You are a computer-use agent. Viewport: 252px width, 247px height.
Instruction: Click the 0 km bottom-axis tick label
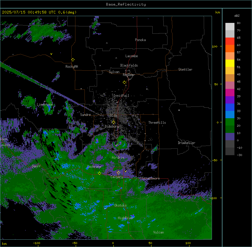[113, 243]
